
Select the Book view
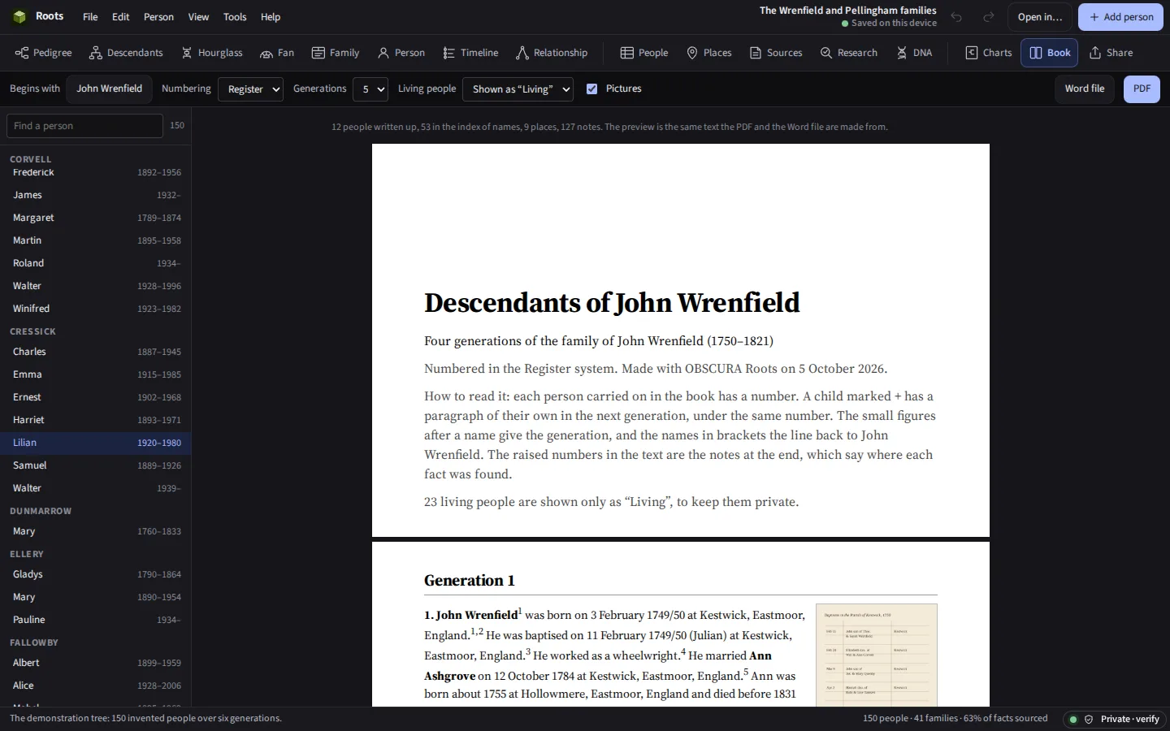point(1050,53)
